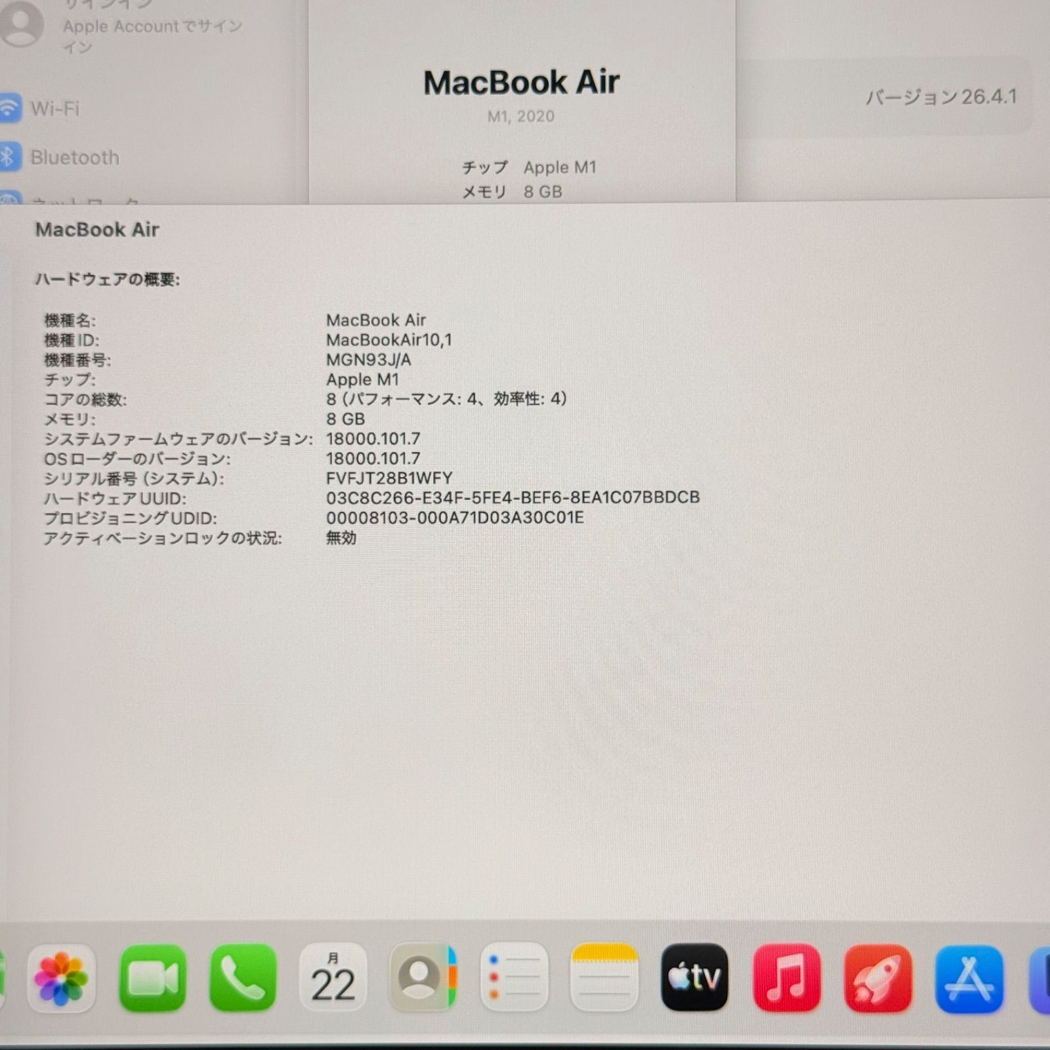Launch the red rocket app icon
The width and height of the screenshot is (1050, 1050).
(878, 978)
